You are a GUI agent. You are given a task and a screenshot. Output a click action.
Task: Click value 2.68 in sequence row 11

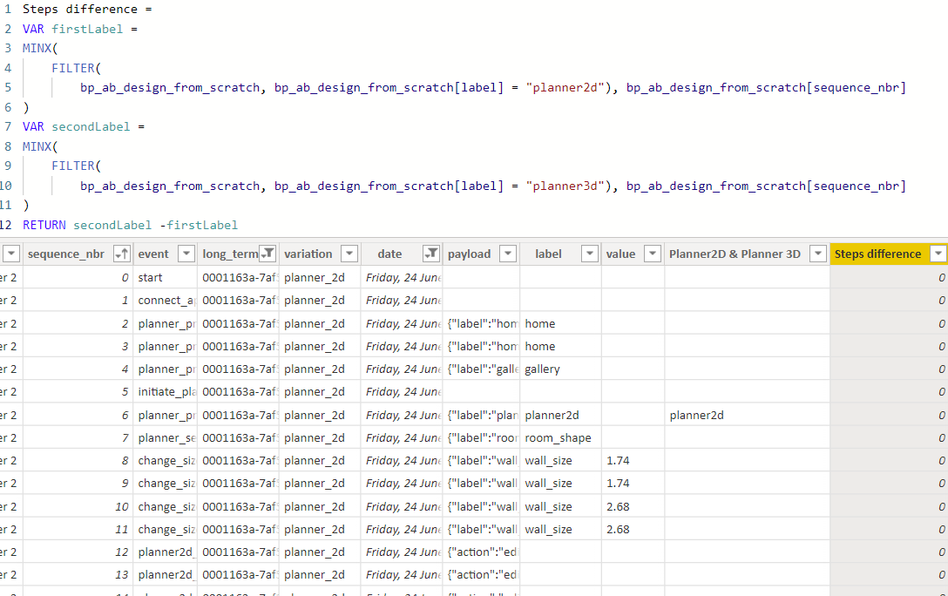coord(633,530)
